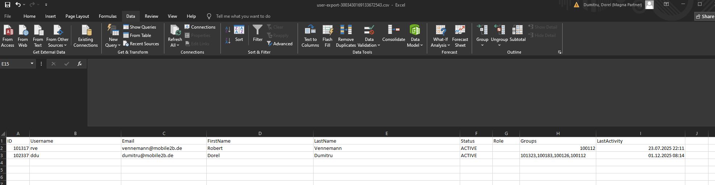Image resolution: width=715 pixels, height=185 pixels.
Task: Open the What-If Analysis dropdown
Action: (x=440, y=45)
